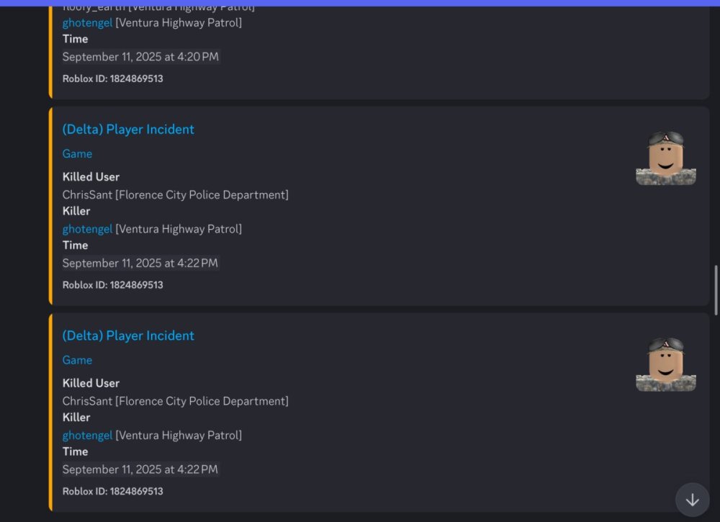Follow the Game link above the first Killed User
The height and width of the screenshot is (522, 720).
[77, 154]
